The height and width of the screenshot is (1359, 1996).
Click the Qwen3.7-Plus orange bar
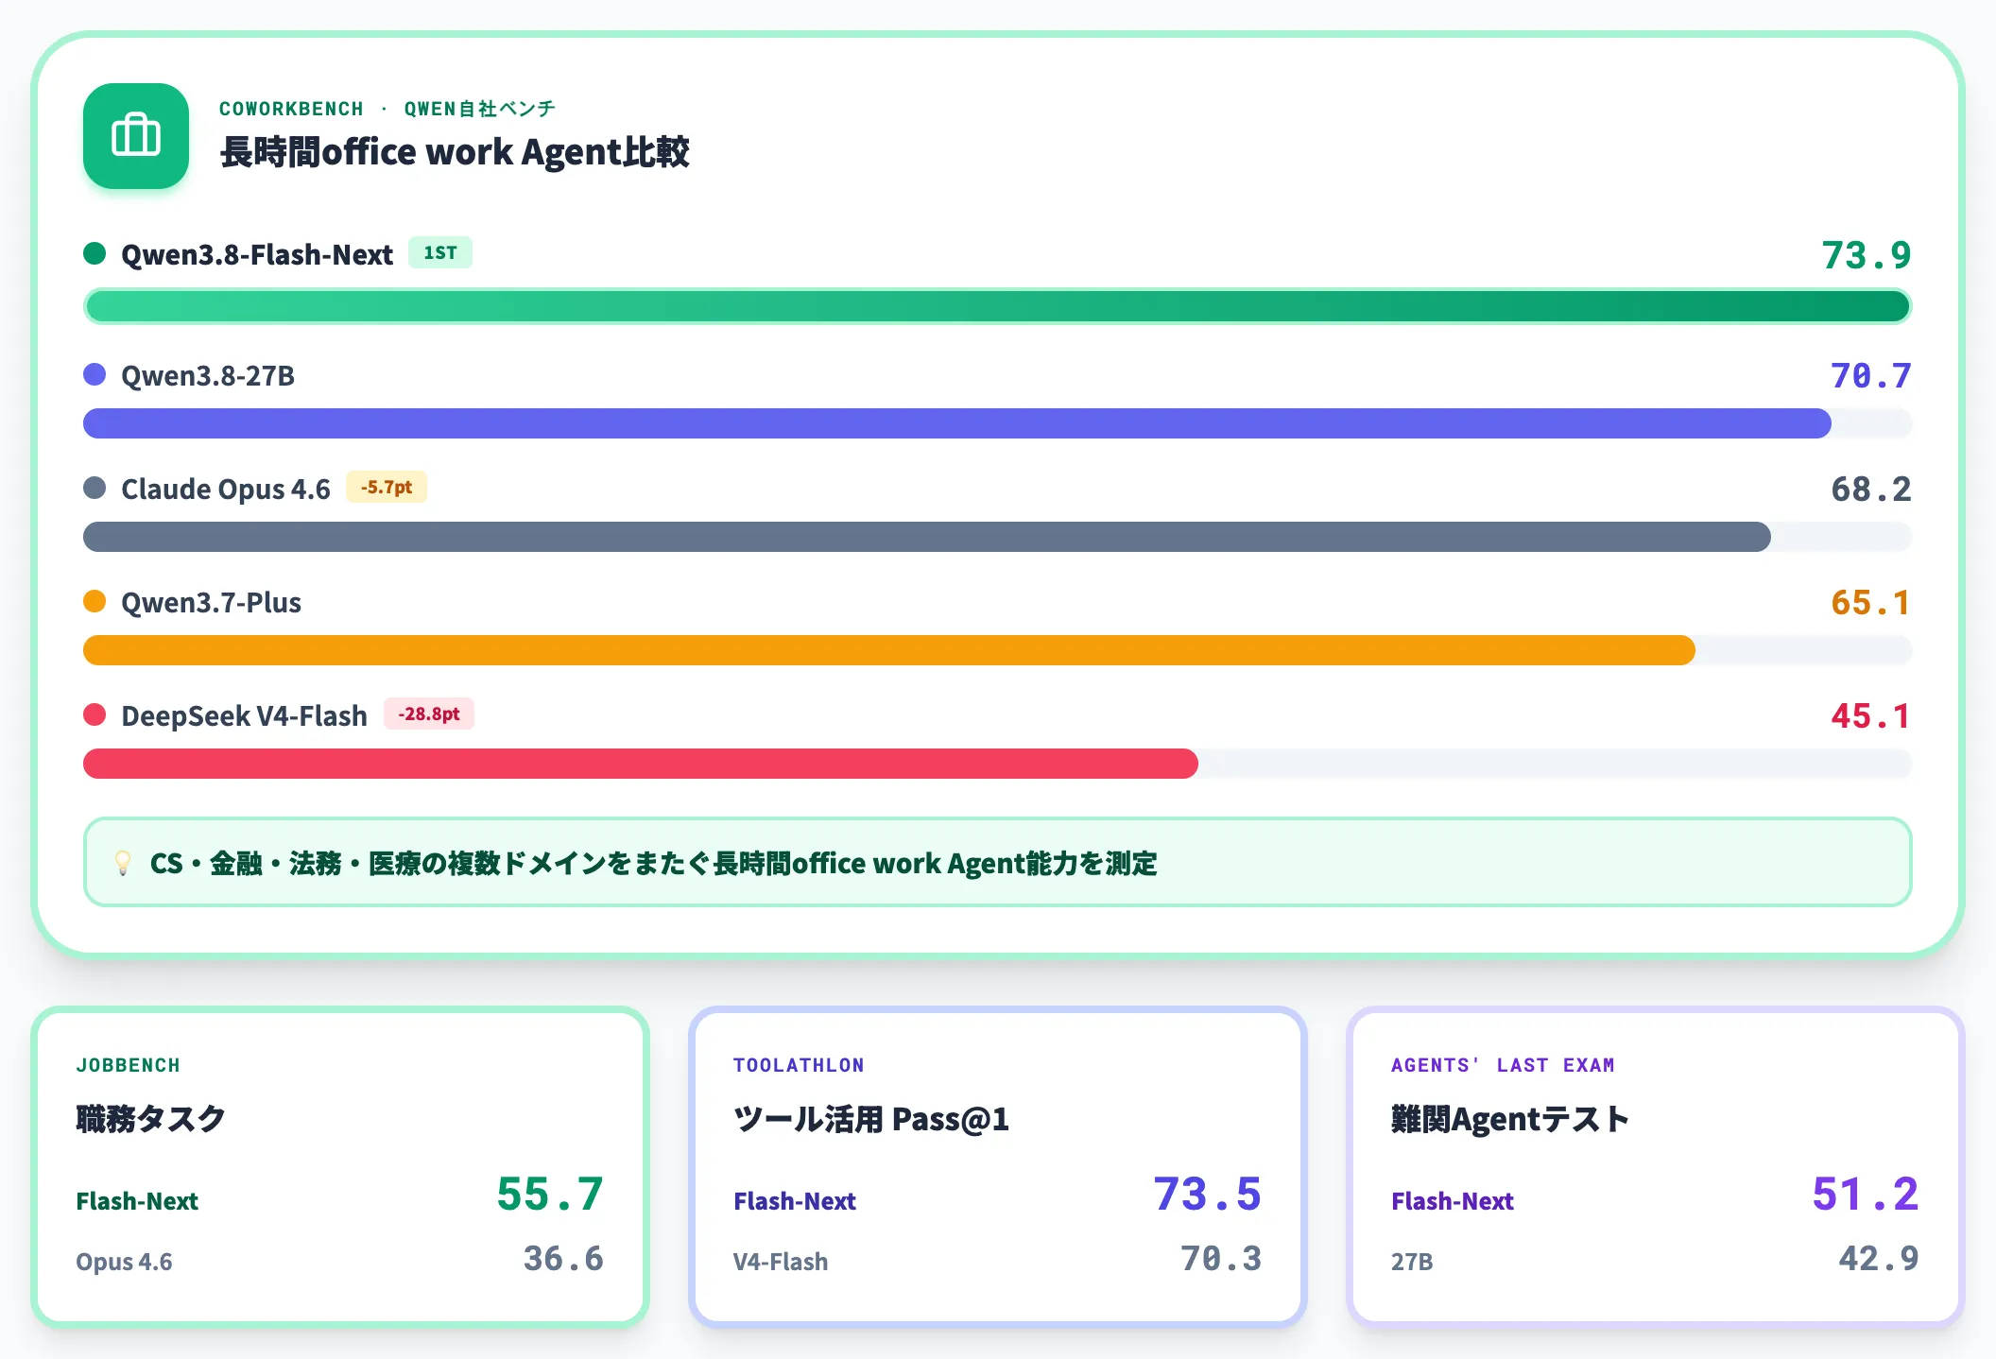(x=889, y=650)
